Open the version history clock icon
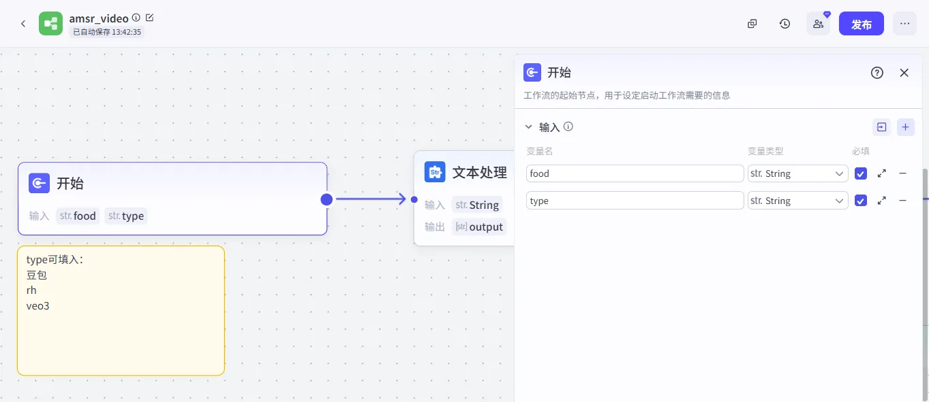 click(x=785, y=24)
